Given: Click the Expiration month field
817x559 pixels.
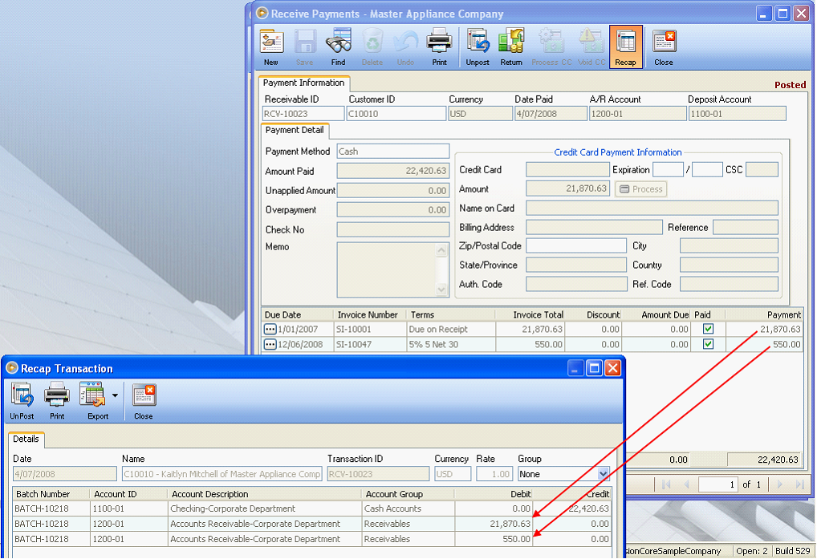Looking at the screenshot, I should 668,170.
